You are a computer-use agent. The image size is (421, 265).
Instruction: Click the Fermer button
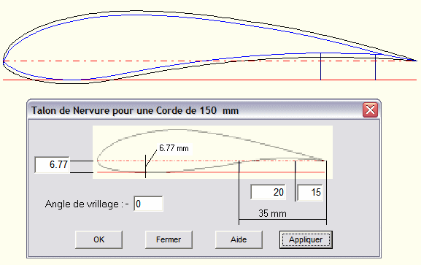pyautogui.click(x=169, y=239)
